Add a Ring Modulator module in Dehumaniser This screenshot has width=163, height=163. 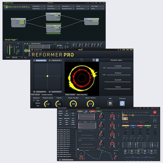pos(39,6)
